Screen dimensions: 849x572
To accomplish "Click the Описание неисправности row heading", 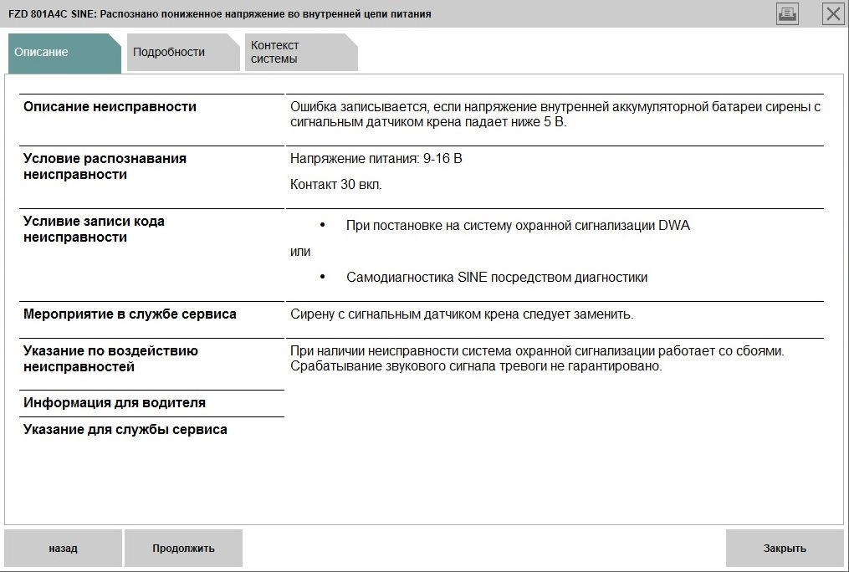I will (x=110, y=107).
